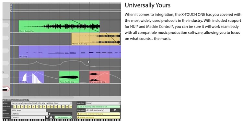Toggle MIDI filter channel 1

[15, 107]
